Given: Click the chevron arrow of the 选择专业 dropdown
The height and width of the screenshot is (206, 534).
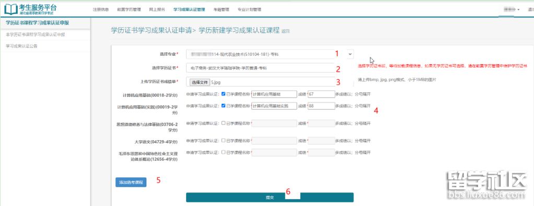Looking at the screenshot, I should point(351,54).
